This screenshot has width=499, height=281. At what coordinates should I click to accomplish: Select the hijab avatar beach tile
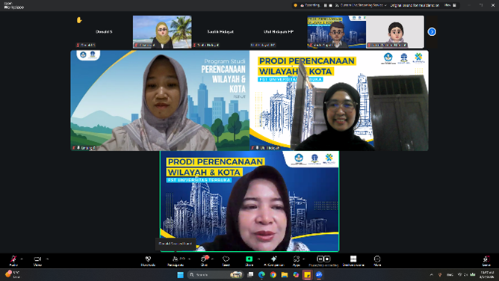click(x=162, y=32)
